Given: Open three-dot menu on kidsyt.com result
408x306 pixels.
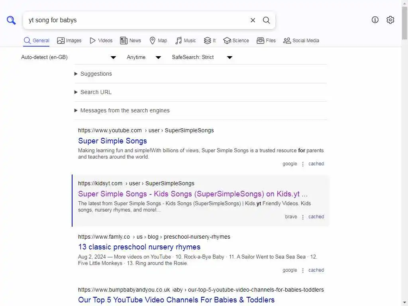Looking at the screenshot, I should (x=303, y=217).
